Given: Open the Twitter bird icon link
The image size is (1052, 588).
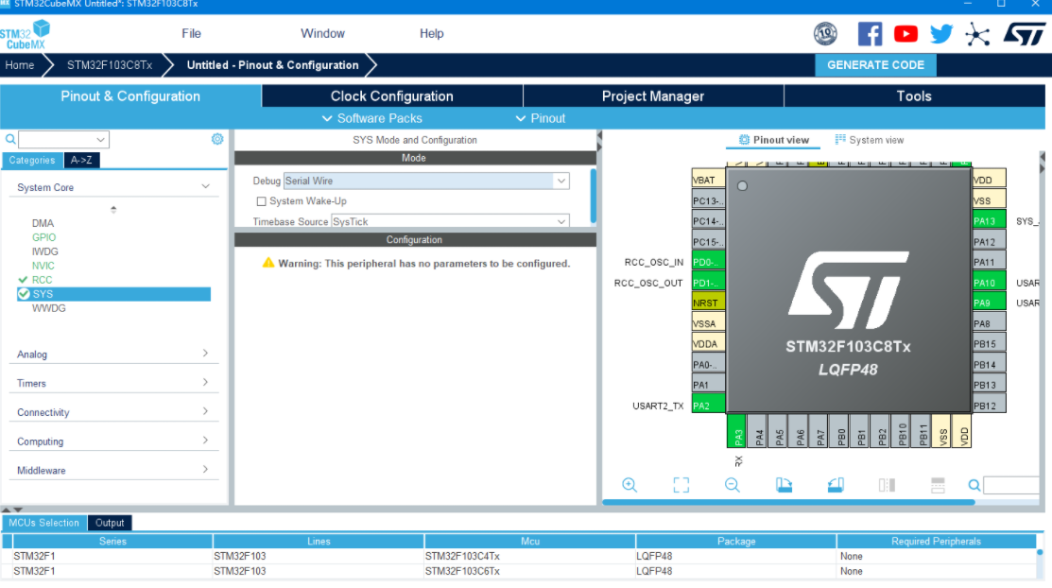Looking at the screenshot, I should point(941,34).
